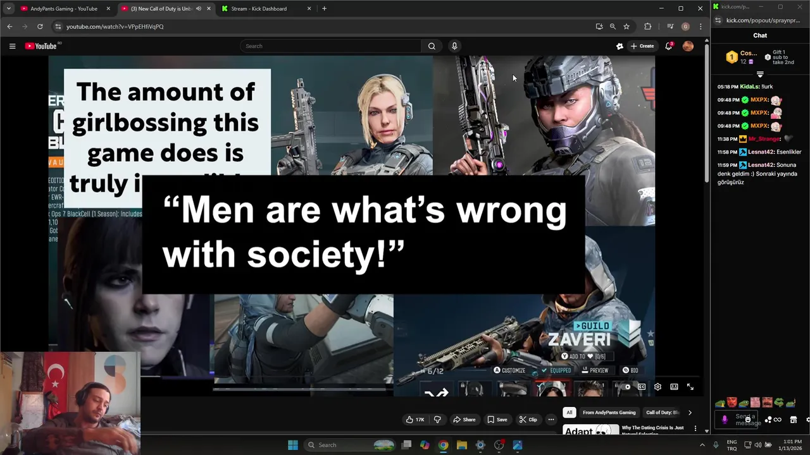Open options for the Dating Crisis video

coord(695,428)
